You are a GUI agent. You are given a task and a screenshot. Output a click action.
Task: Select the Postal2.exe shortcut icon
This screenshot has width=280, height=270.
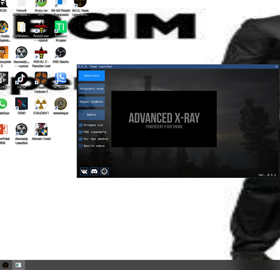[x=41, y=31]
